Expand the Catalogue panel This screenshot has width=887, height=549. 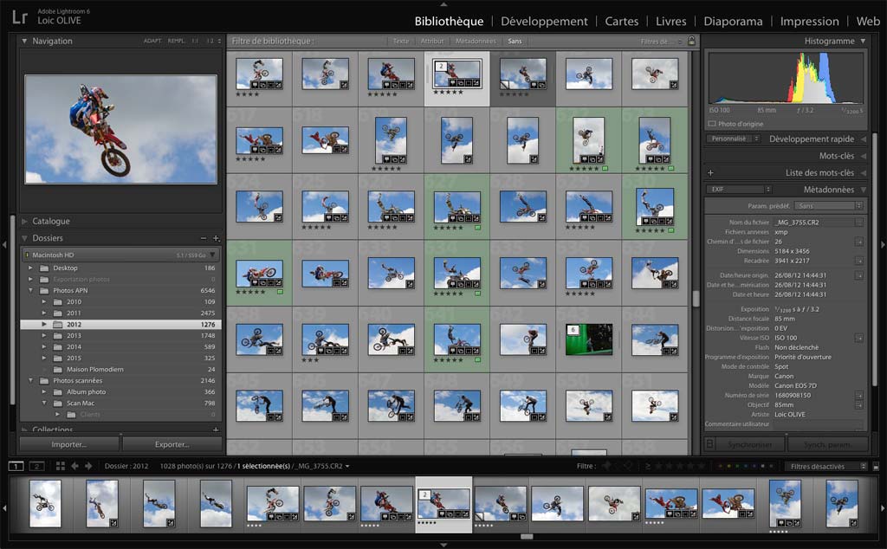(x=51, y=221)
